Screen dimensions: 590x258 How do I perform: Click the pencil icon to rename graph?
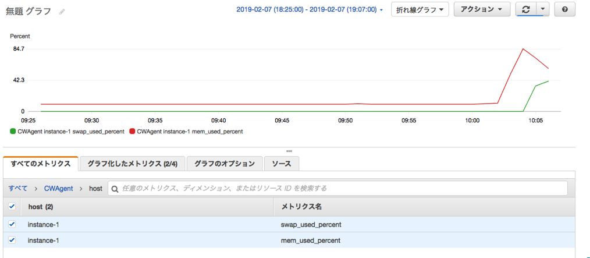[x=62, y=12]
